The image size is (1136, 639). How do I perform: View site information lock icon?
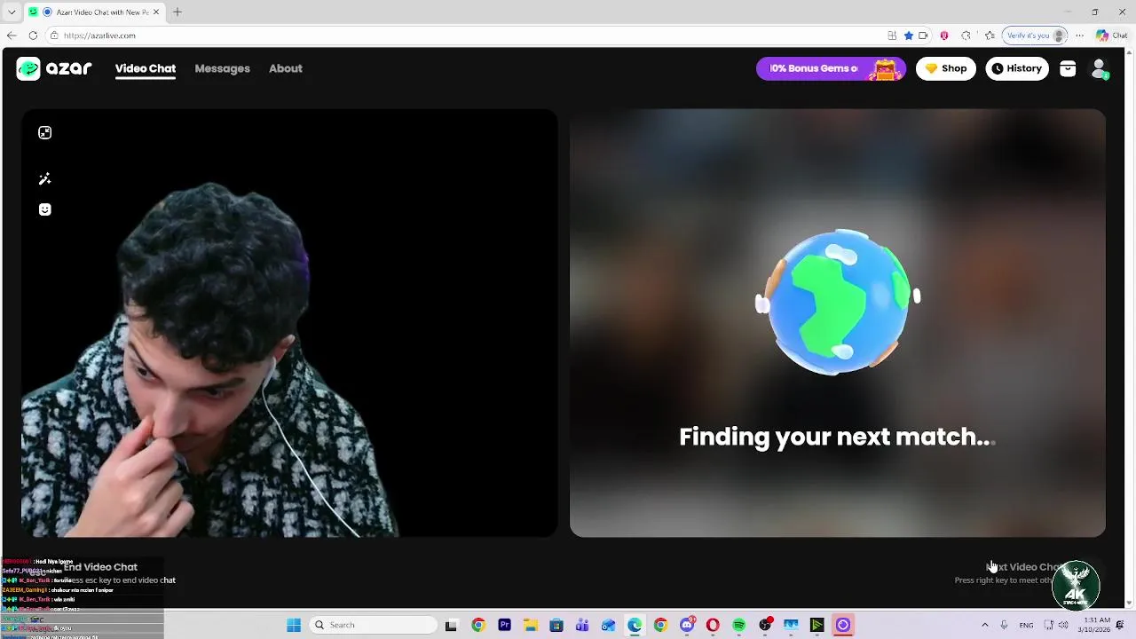point(54,35)
